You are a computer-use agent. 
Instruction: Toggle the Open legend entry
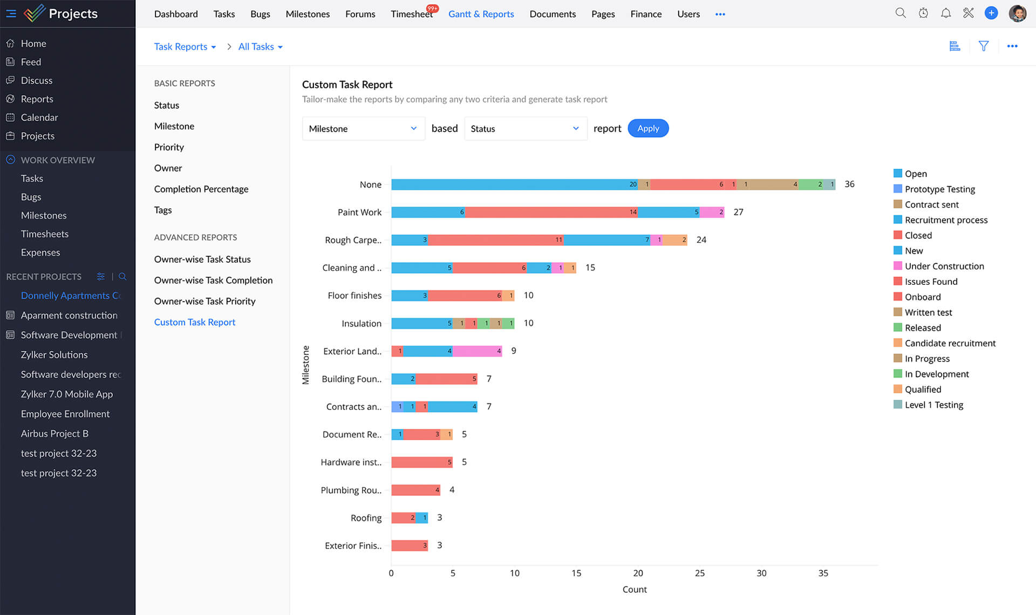tap(915, 174)
